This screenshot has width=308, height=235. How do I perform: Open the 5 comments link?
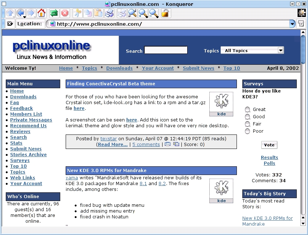click(x=146, y=145)
